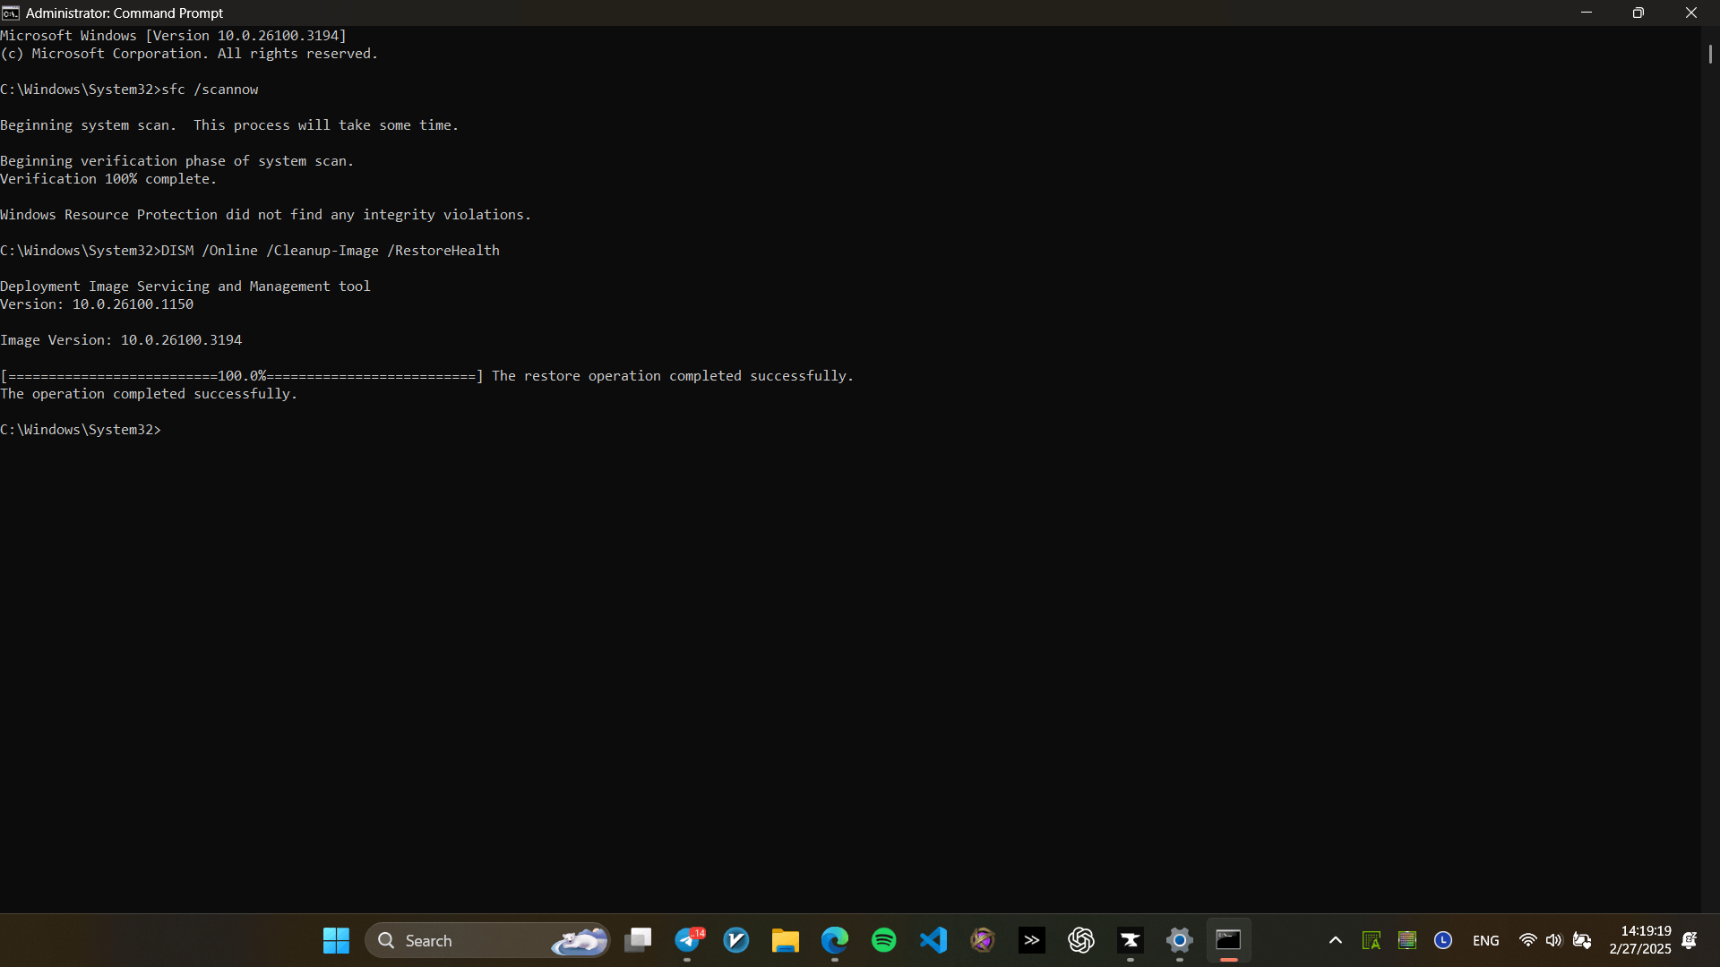Click the Command Prompt vertical scrollbar
The width and height of the screenshot is (1720, 967).
(1709, 54)
